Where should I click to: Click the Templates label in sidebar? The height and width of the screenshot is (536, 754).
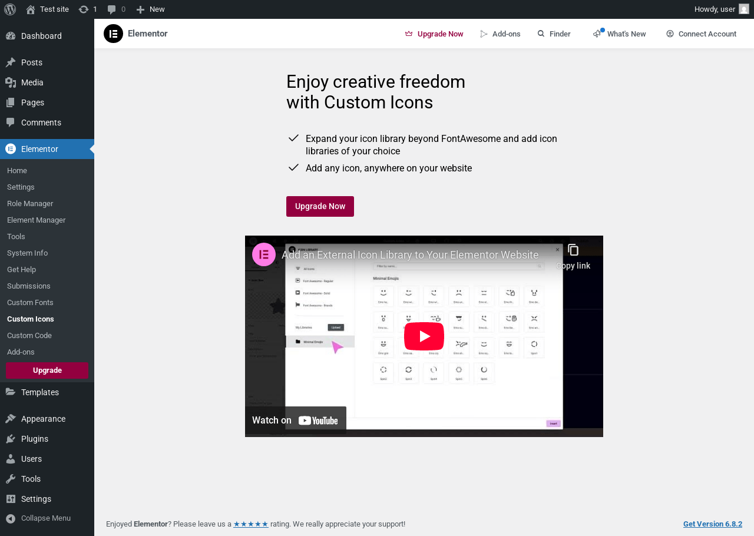(x=40, y=392)
